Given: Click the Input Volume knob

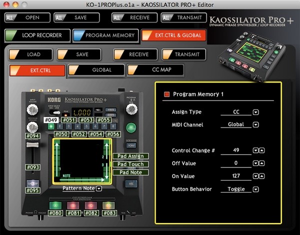Looking at the screenshot, I should pyautogui.click(x=32, y=109).
